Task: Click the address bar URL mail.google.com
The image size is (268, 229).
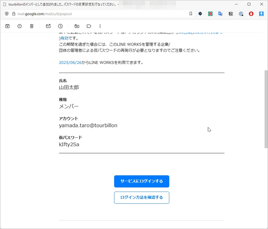Action: coord(45,14)
